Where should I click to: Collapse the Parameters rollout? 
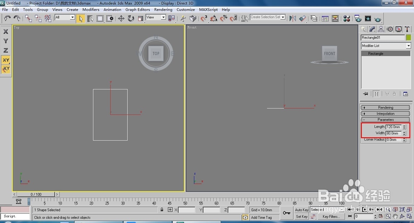pyautogui.click(x=385, y=120)
